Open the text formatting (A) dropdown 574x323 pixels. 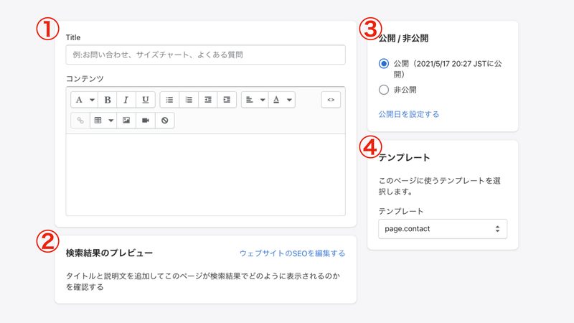(x=84, y=100)
